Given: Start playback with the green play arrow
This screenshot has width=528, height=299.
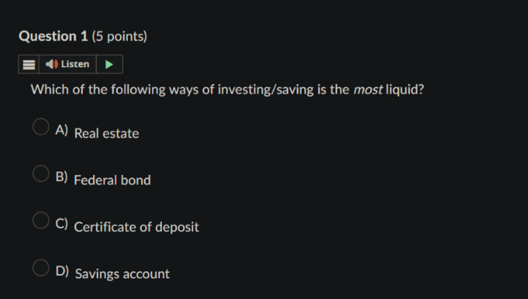Looking at the screenshot, I should (109, 64).
